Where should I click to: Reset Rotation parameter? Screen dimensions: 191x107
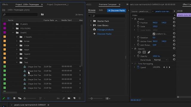(174, 37)
